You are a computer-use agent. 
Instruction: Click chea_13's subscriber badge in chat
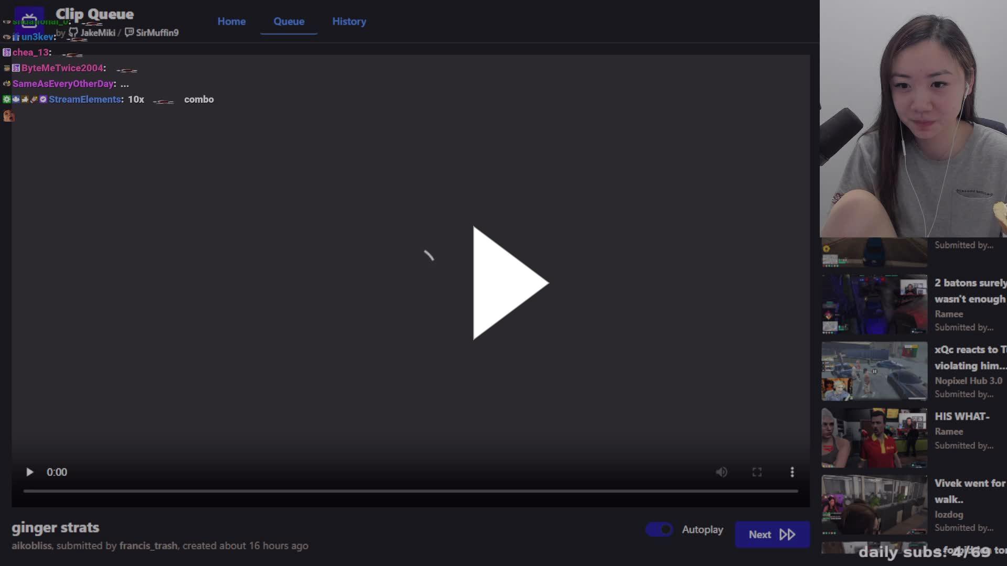click(7, 52)
